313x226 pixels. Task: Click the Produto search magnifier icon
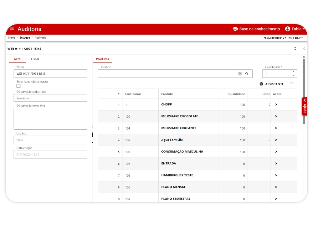click(247, 74)
